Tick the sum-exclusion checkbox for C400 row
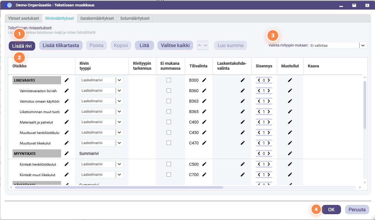Viewport: 375px width, 220px height. click(x=169, y=122)
